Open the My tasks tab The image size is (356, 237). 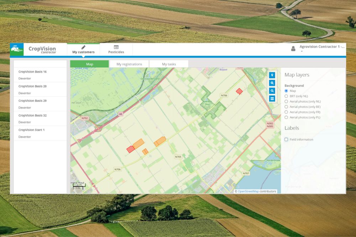(169, 64)
